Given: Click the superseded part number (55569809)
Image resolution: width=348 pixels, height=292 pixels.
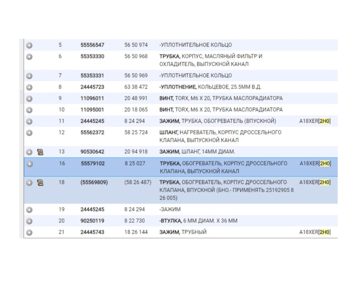Looking at the screenshot, I should coord(94,182).
